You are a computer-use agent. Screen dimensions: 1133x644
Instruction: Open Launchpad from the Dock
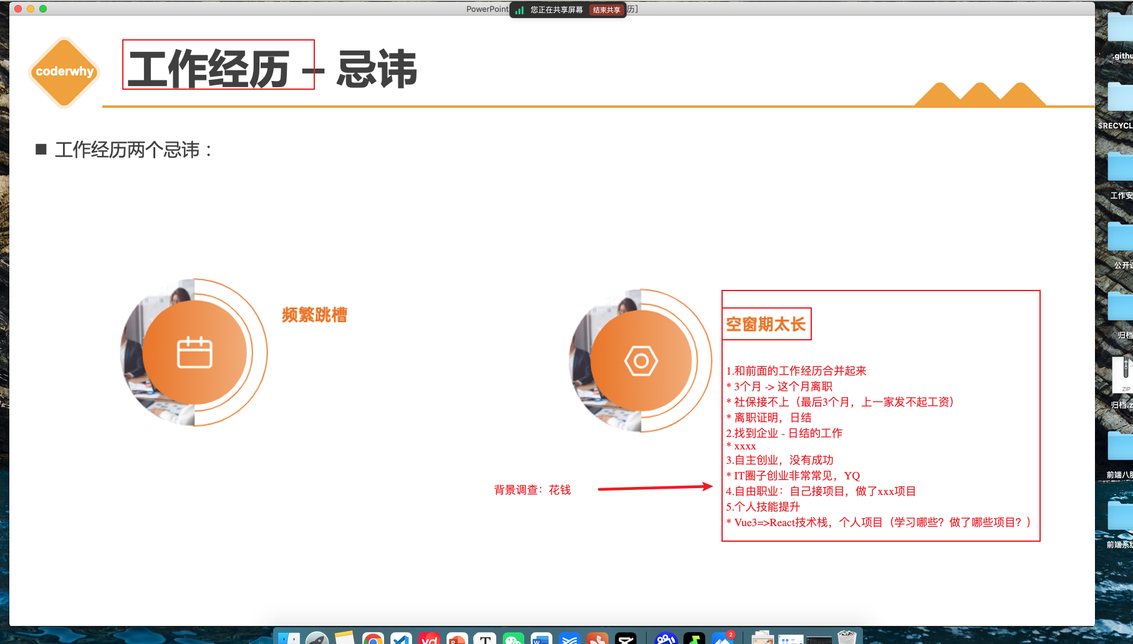317,639
